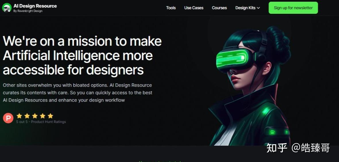The width and height of the screenshot is (339, 162).
Task: Click the AI Design Resource logo icon
Action: tap(7, 8)
